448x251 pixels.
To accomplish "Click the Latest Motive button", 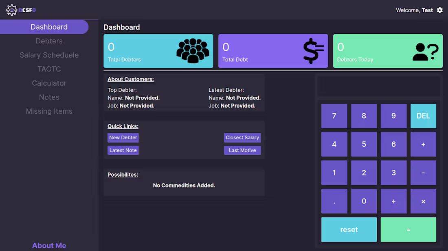I will [242, 150].
